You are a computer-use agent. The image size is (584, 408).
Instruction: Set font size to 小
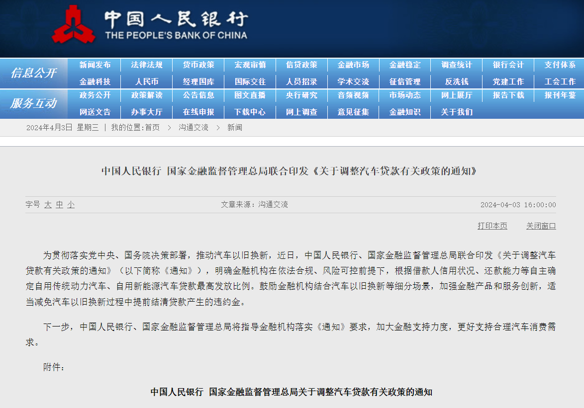(71, 205)
